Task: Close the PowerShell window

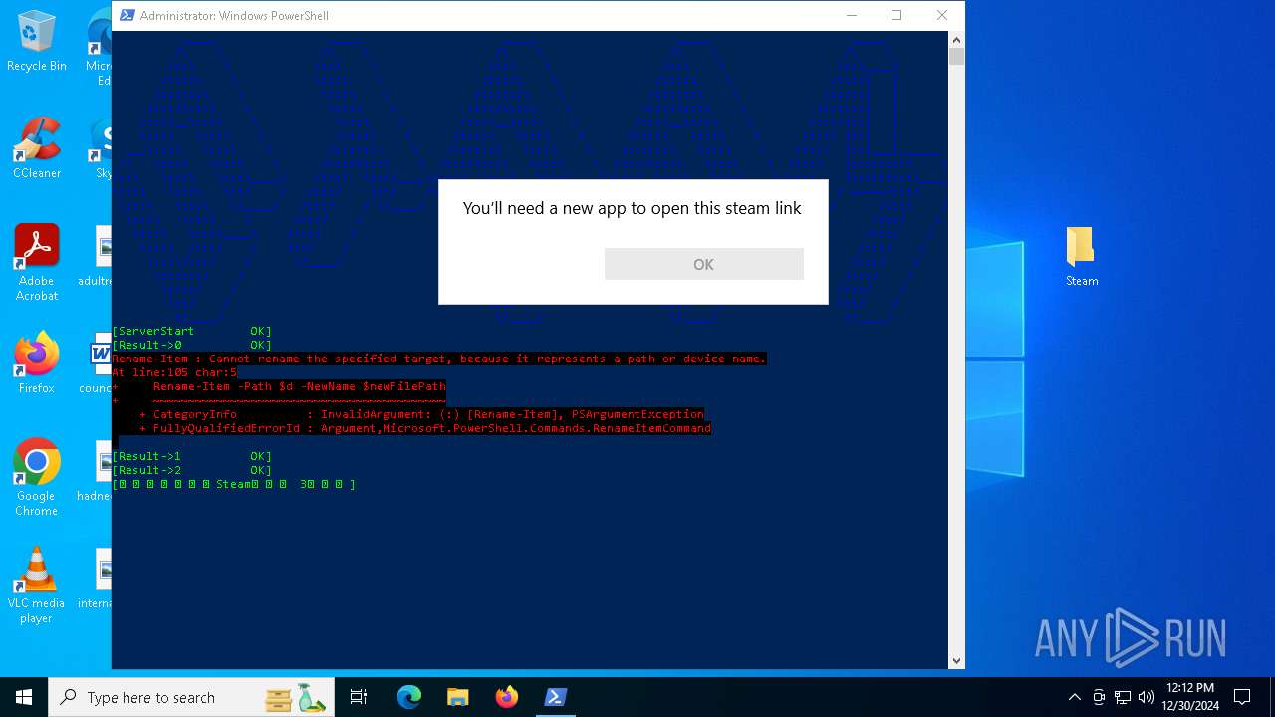Action: click(941, 15)
